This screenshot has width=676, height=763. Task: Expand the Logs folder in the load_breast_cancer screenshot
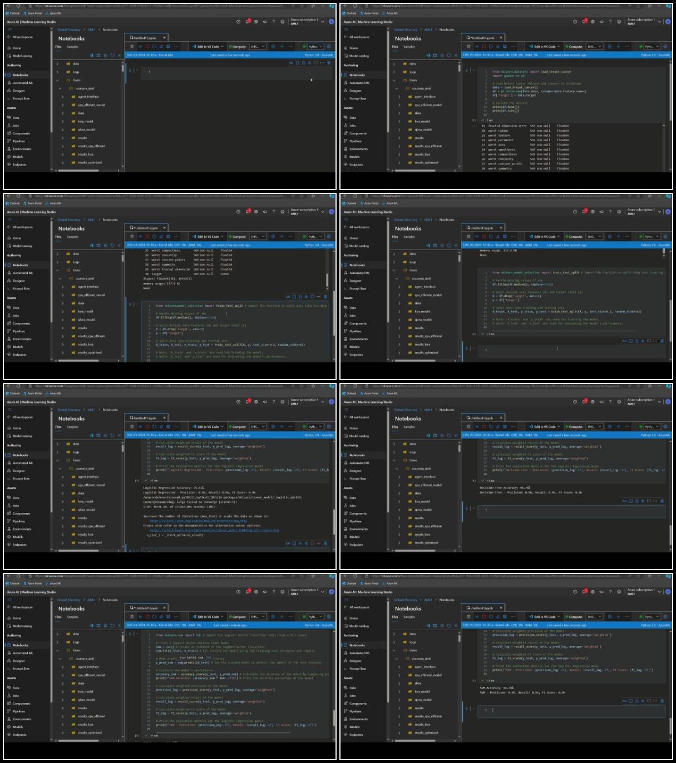pyautogui.click(x=394, y=72)
